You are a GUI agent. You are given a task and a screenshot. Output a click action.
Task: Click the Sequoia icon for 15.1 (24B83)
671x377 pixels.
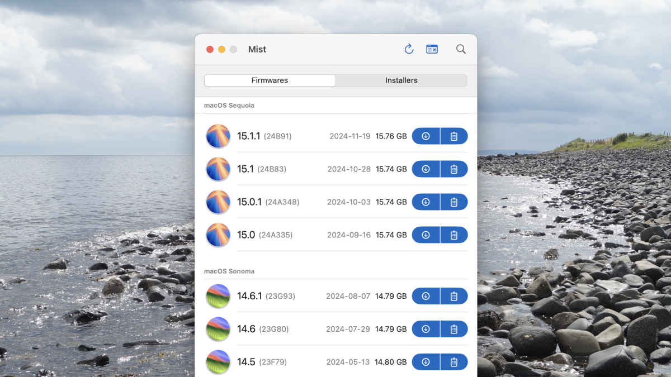(218, 169)
